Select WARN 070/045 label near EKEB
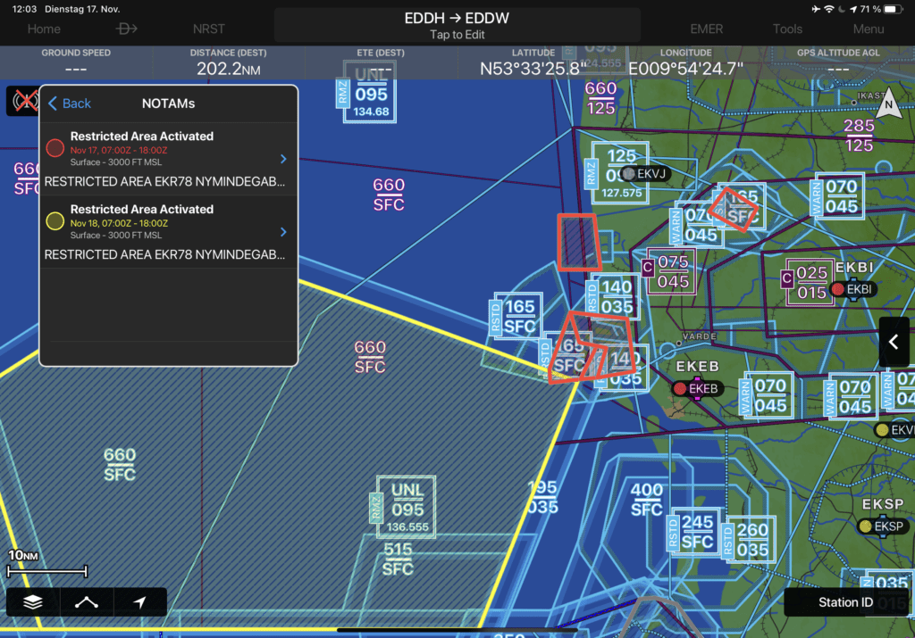The height and width of the screenshot is (638, 915). (766, 395)
